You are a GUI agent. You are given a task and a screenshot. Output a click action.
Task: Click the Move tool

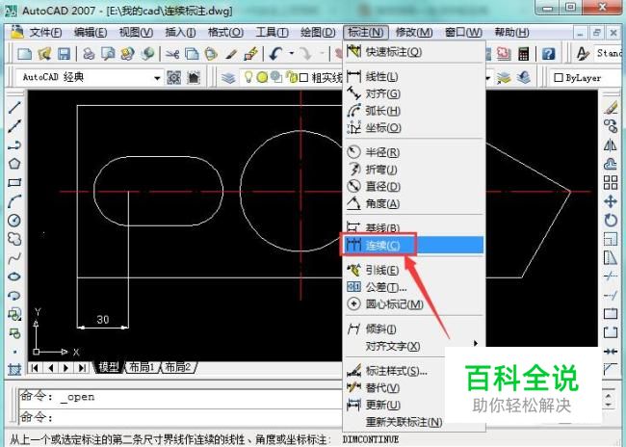pyautogui.click(x=611, y=201)
